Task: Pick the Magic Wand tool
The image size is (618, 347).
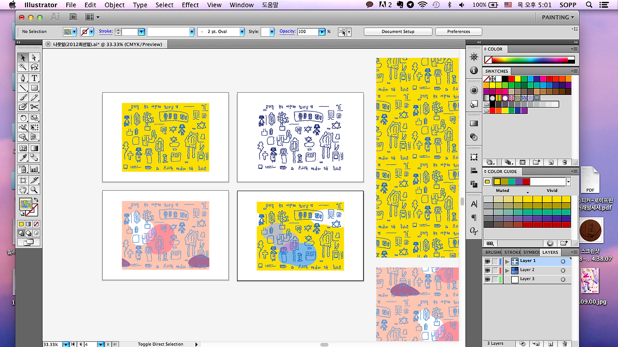Action: point(23,67)
